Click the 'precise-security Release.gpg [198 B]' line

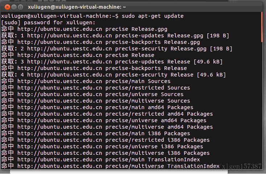point(117,49)
